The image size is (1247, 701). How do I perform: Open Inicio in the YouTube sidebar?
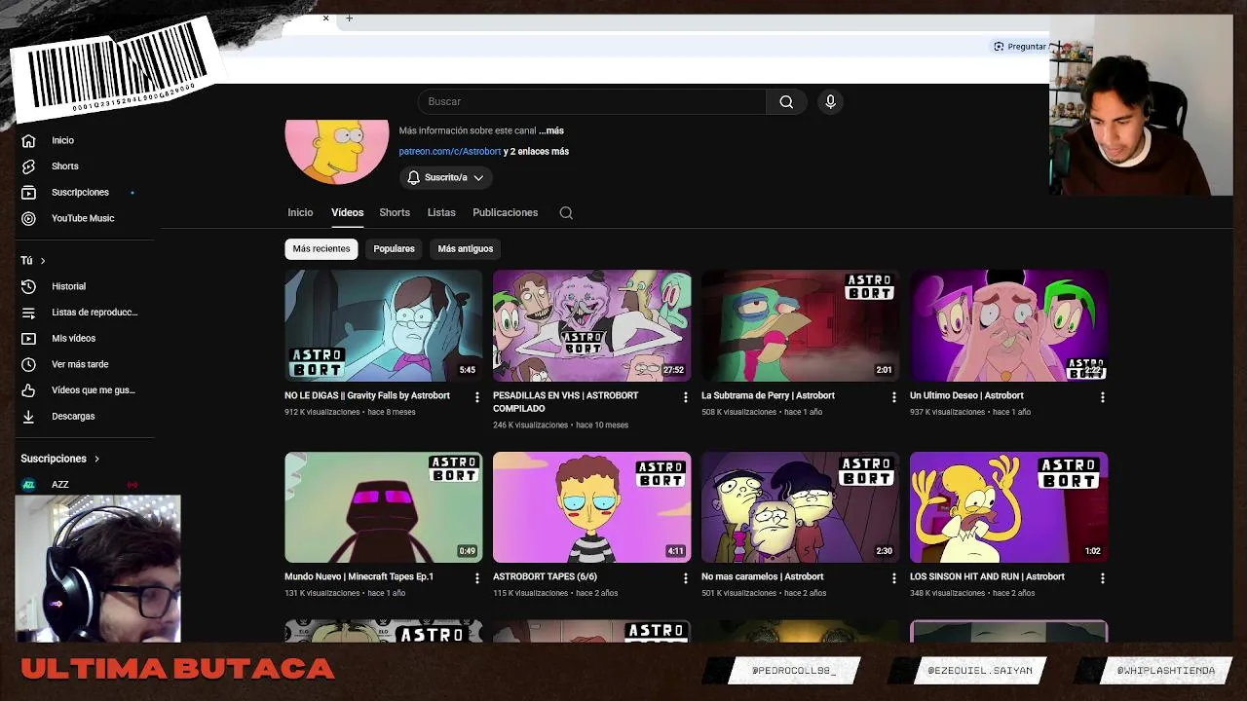[x=62, y=140]
